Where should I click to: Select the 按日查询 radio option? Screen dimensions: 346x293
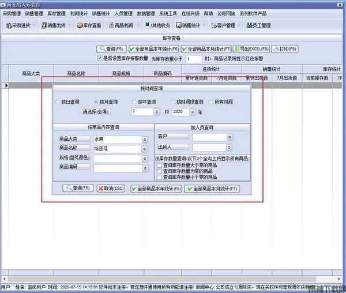tap(57, 102)
